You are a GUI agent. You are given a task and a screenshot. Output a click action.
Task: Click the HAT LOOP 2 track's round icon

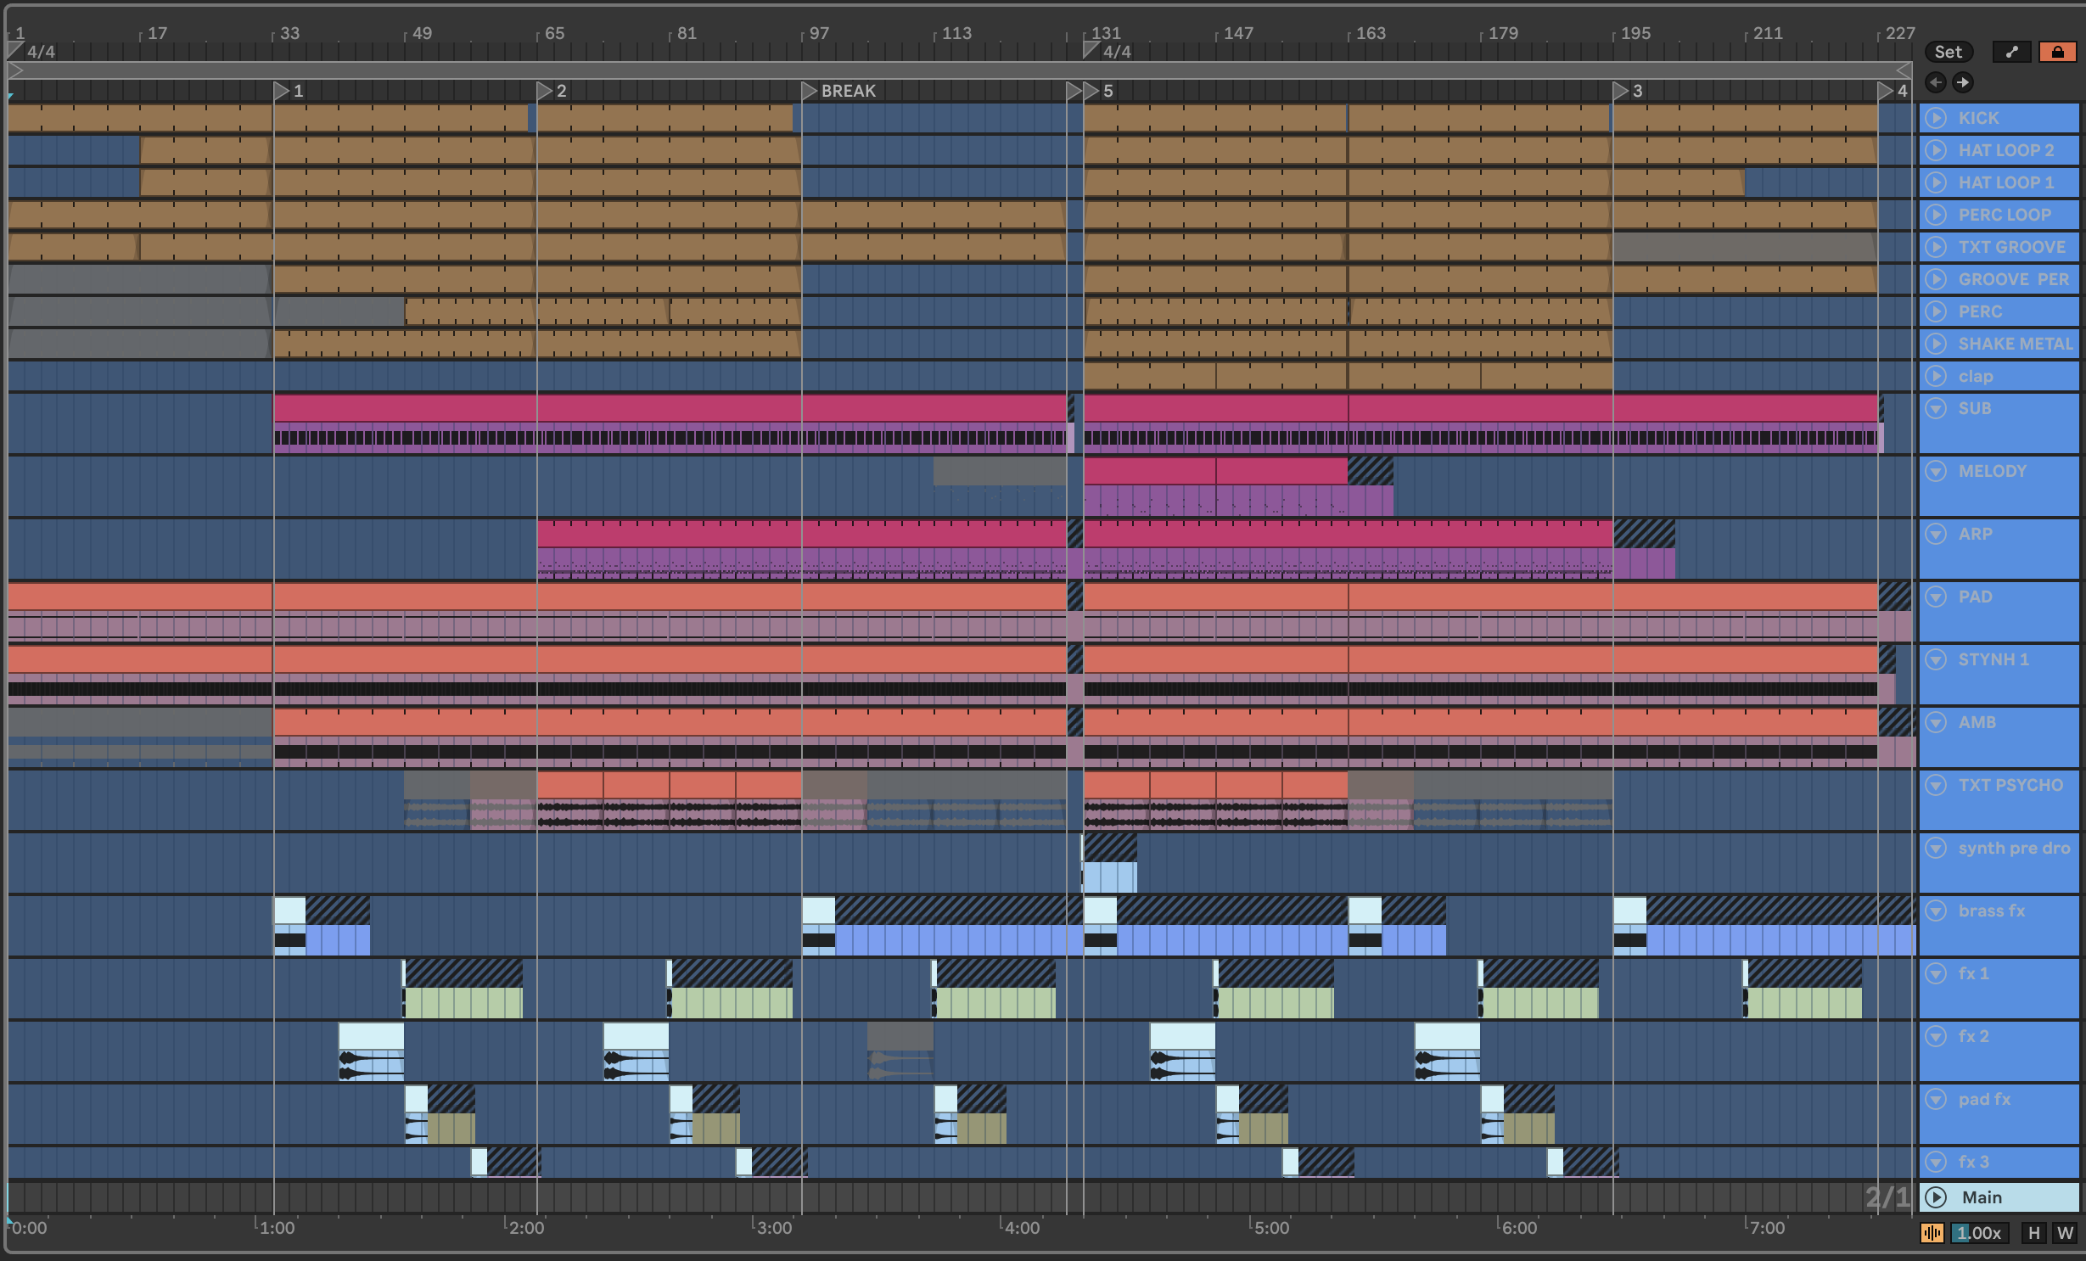(1936, 150)
